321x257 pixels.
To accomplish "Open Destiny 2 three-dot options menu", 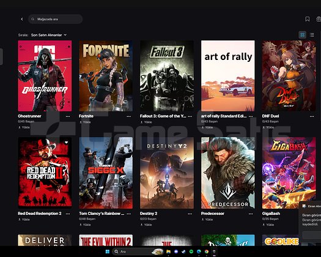I will [190, 214].
